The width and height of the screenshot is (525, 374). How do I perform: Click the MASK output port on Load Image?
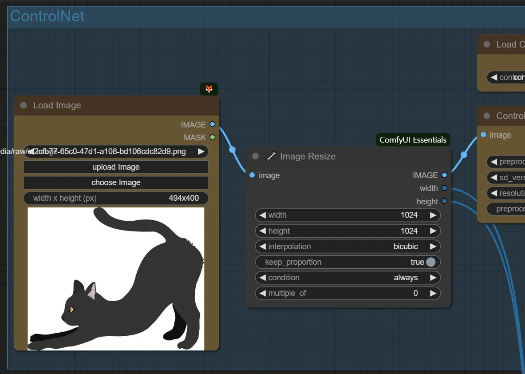coord(213,137)
